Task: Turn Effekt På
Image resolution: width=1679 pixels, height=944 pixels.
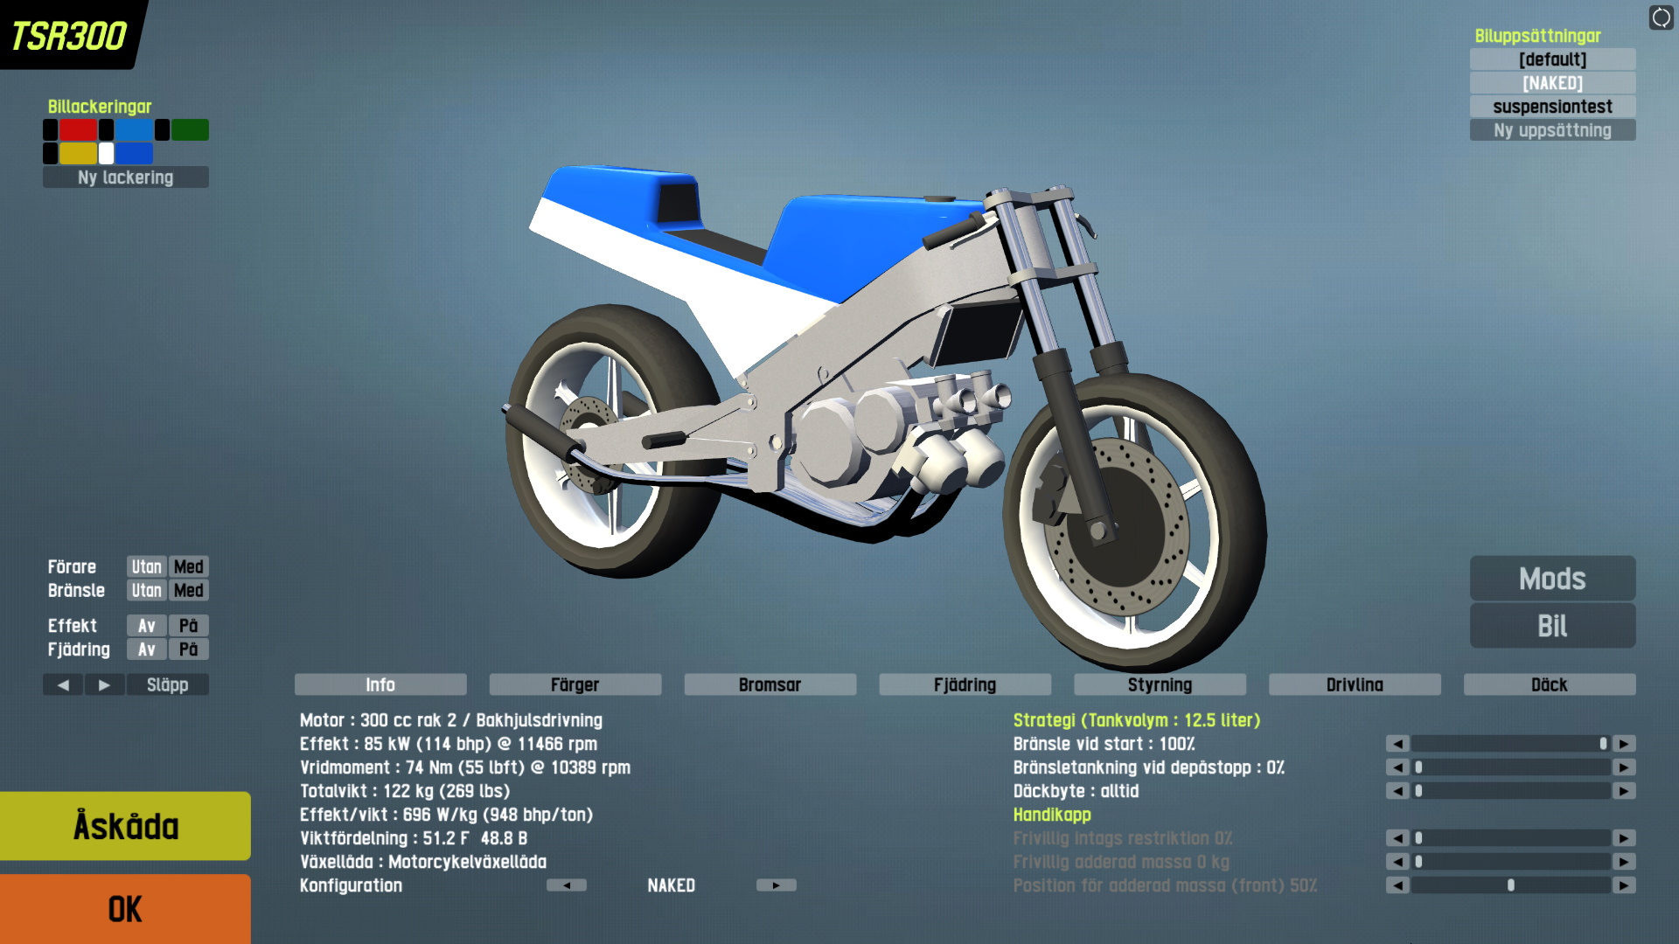Action: tap(188, 626)
